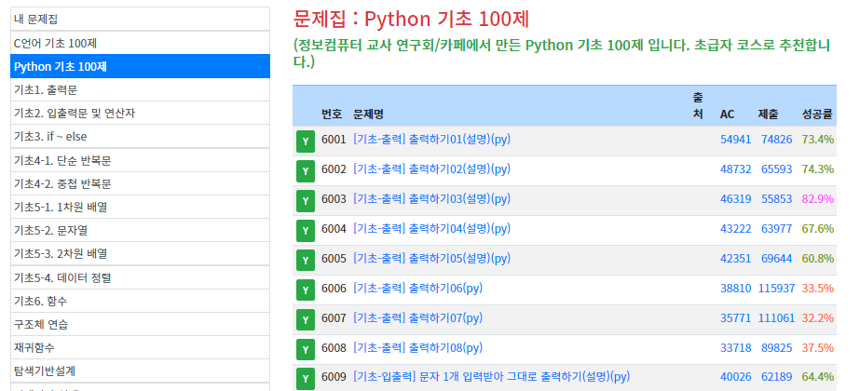Open 기초2. 입출력문 및 연산자 category

pyautogui.click(x=140, y=113)
